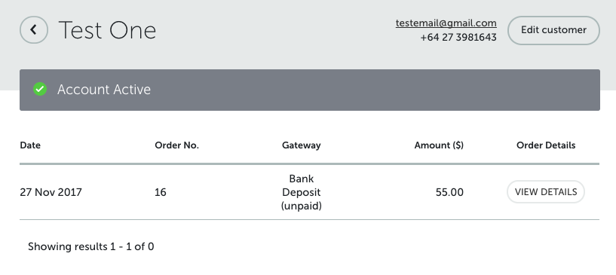Image resolution: width=616 pixels, height=275 pixels.
Task: Open the testemail@gmail.com email link
Action: tap(446, 23)
